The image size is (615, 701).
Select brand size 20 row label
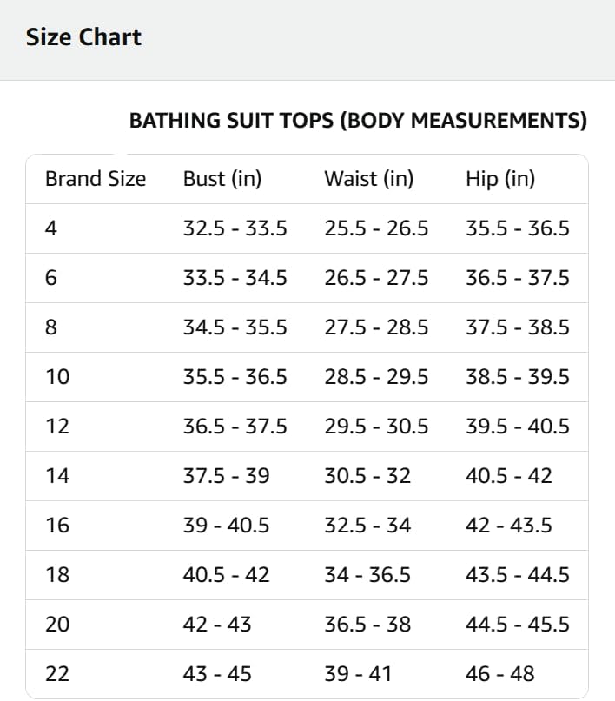tap(57, 625)
